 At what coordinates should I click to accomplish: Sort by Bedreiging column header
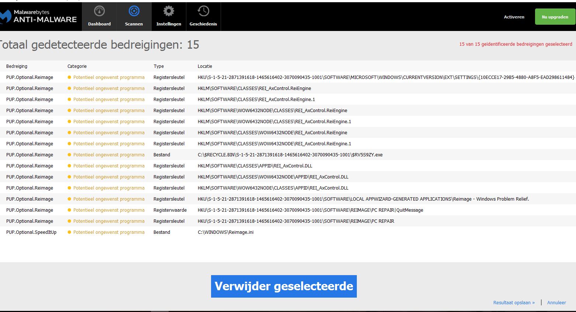tap(17, 66)
